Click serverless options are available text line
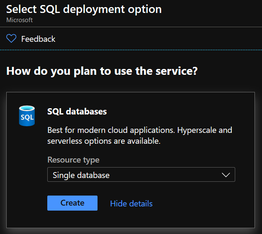 (x=104, y=141)
